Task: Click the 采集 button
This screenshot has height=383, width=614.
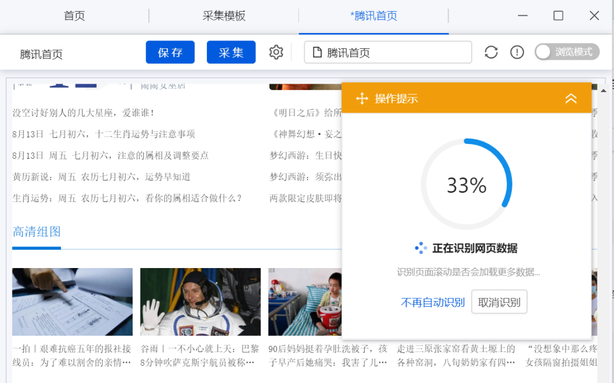Action: [x=231, y=52]
